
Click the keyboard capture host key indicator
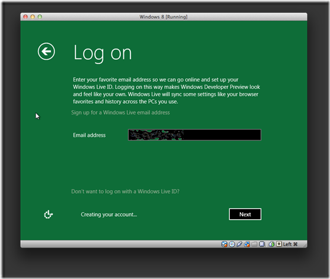279,244
